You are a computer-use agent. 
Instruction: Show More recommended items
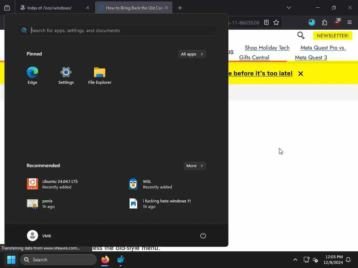click(195, 166)
